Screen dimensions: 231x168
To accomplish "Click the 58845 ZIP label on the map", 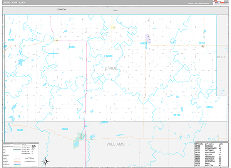I will (x=20, y=130).
